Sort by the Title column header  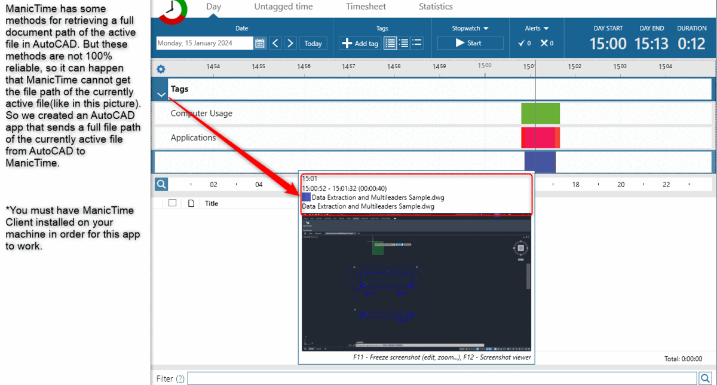click(x=212, y=203)
